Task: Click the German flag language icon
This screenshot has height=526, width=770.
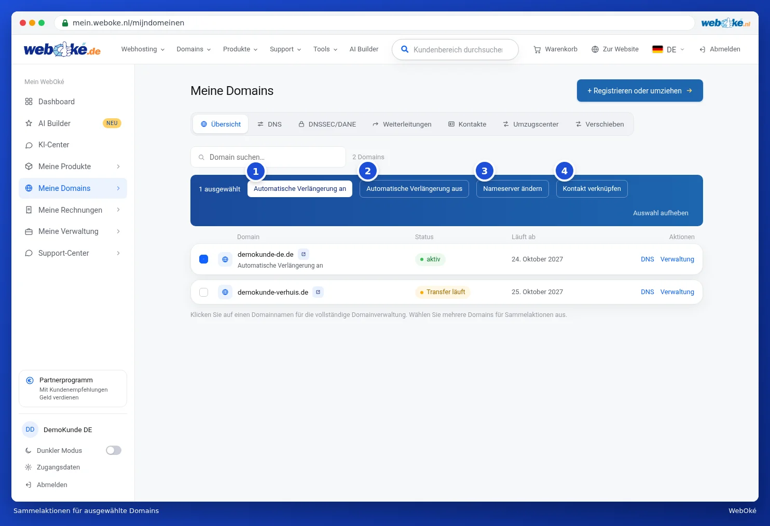Action: coord(657,49)
